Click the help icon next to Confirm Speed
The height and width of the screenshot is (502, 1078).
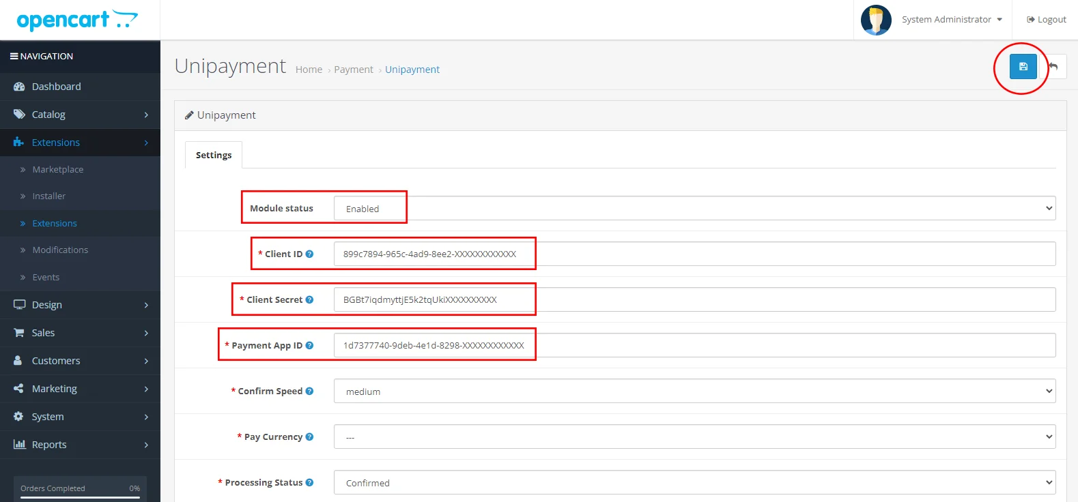[309, 391]
